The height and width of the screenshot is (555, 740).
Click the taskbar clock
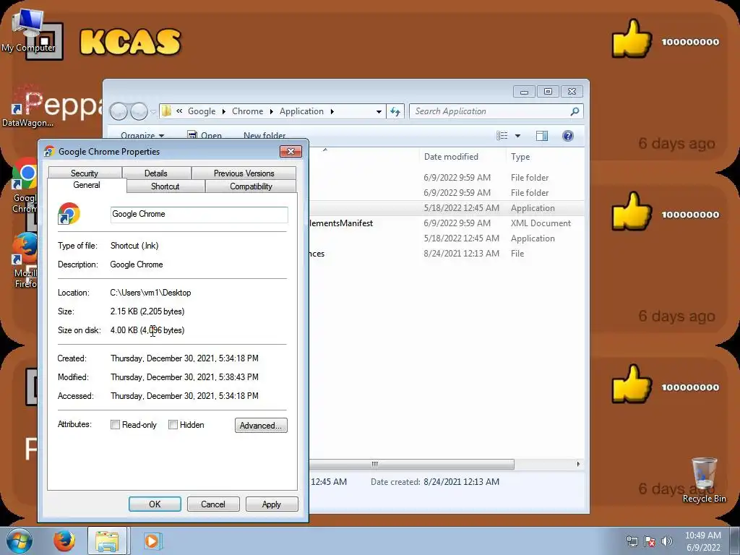pos(703,541)
